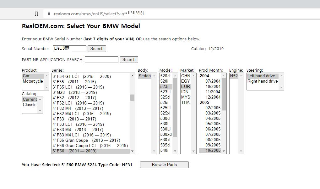Screen dimensions: 320x189
Task: Select 520d model
Action: [x=166, y=76]
